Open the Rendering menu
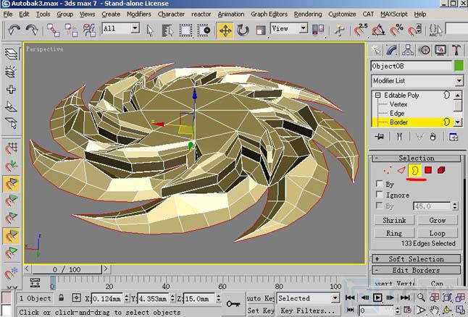The width and height of the screenshot is (468, 317). [x=308, y=14]
